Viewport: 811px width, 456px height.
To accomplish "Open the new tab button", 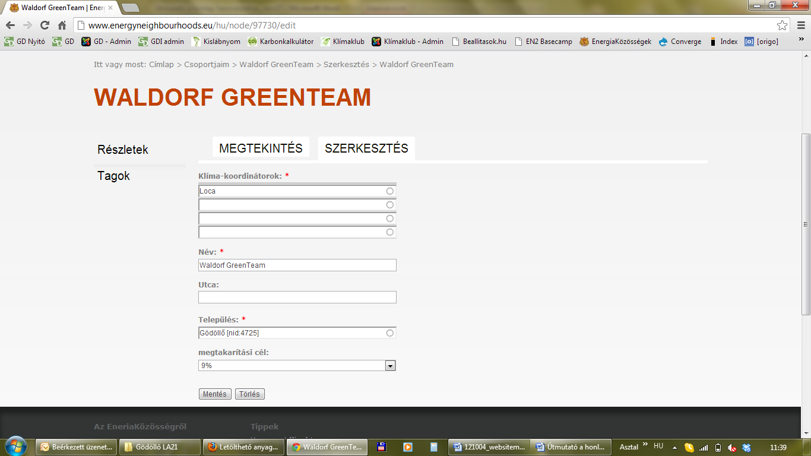I will (x=130, y=8).
